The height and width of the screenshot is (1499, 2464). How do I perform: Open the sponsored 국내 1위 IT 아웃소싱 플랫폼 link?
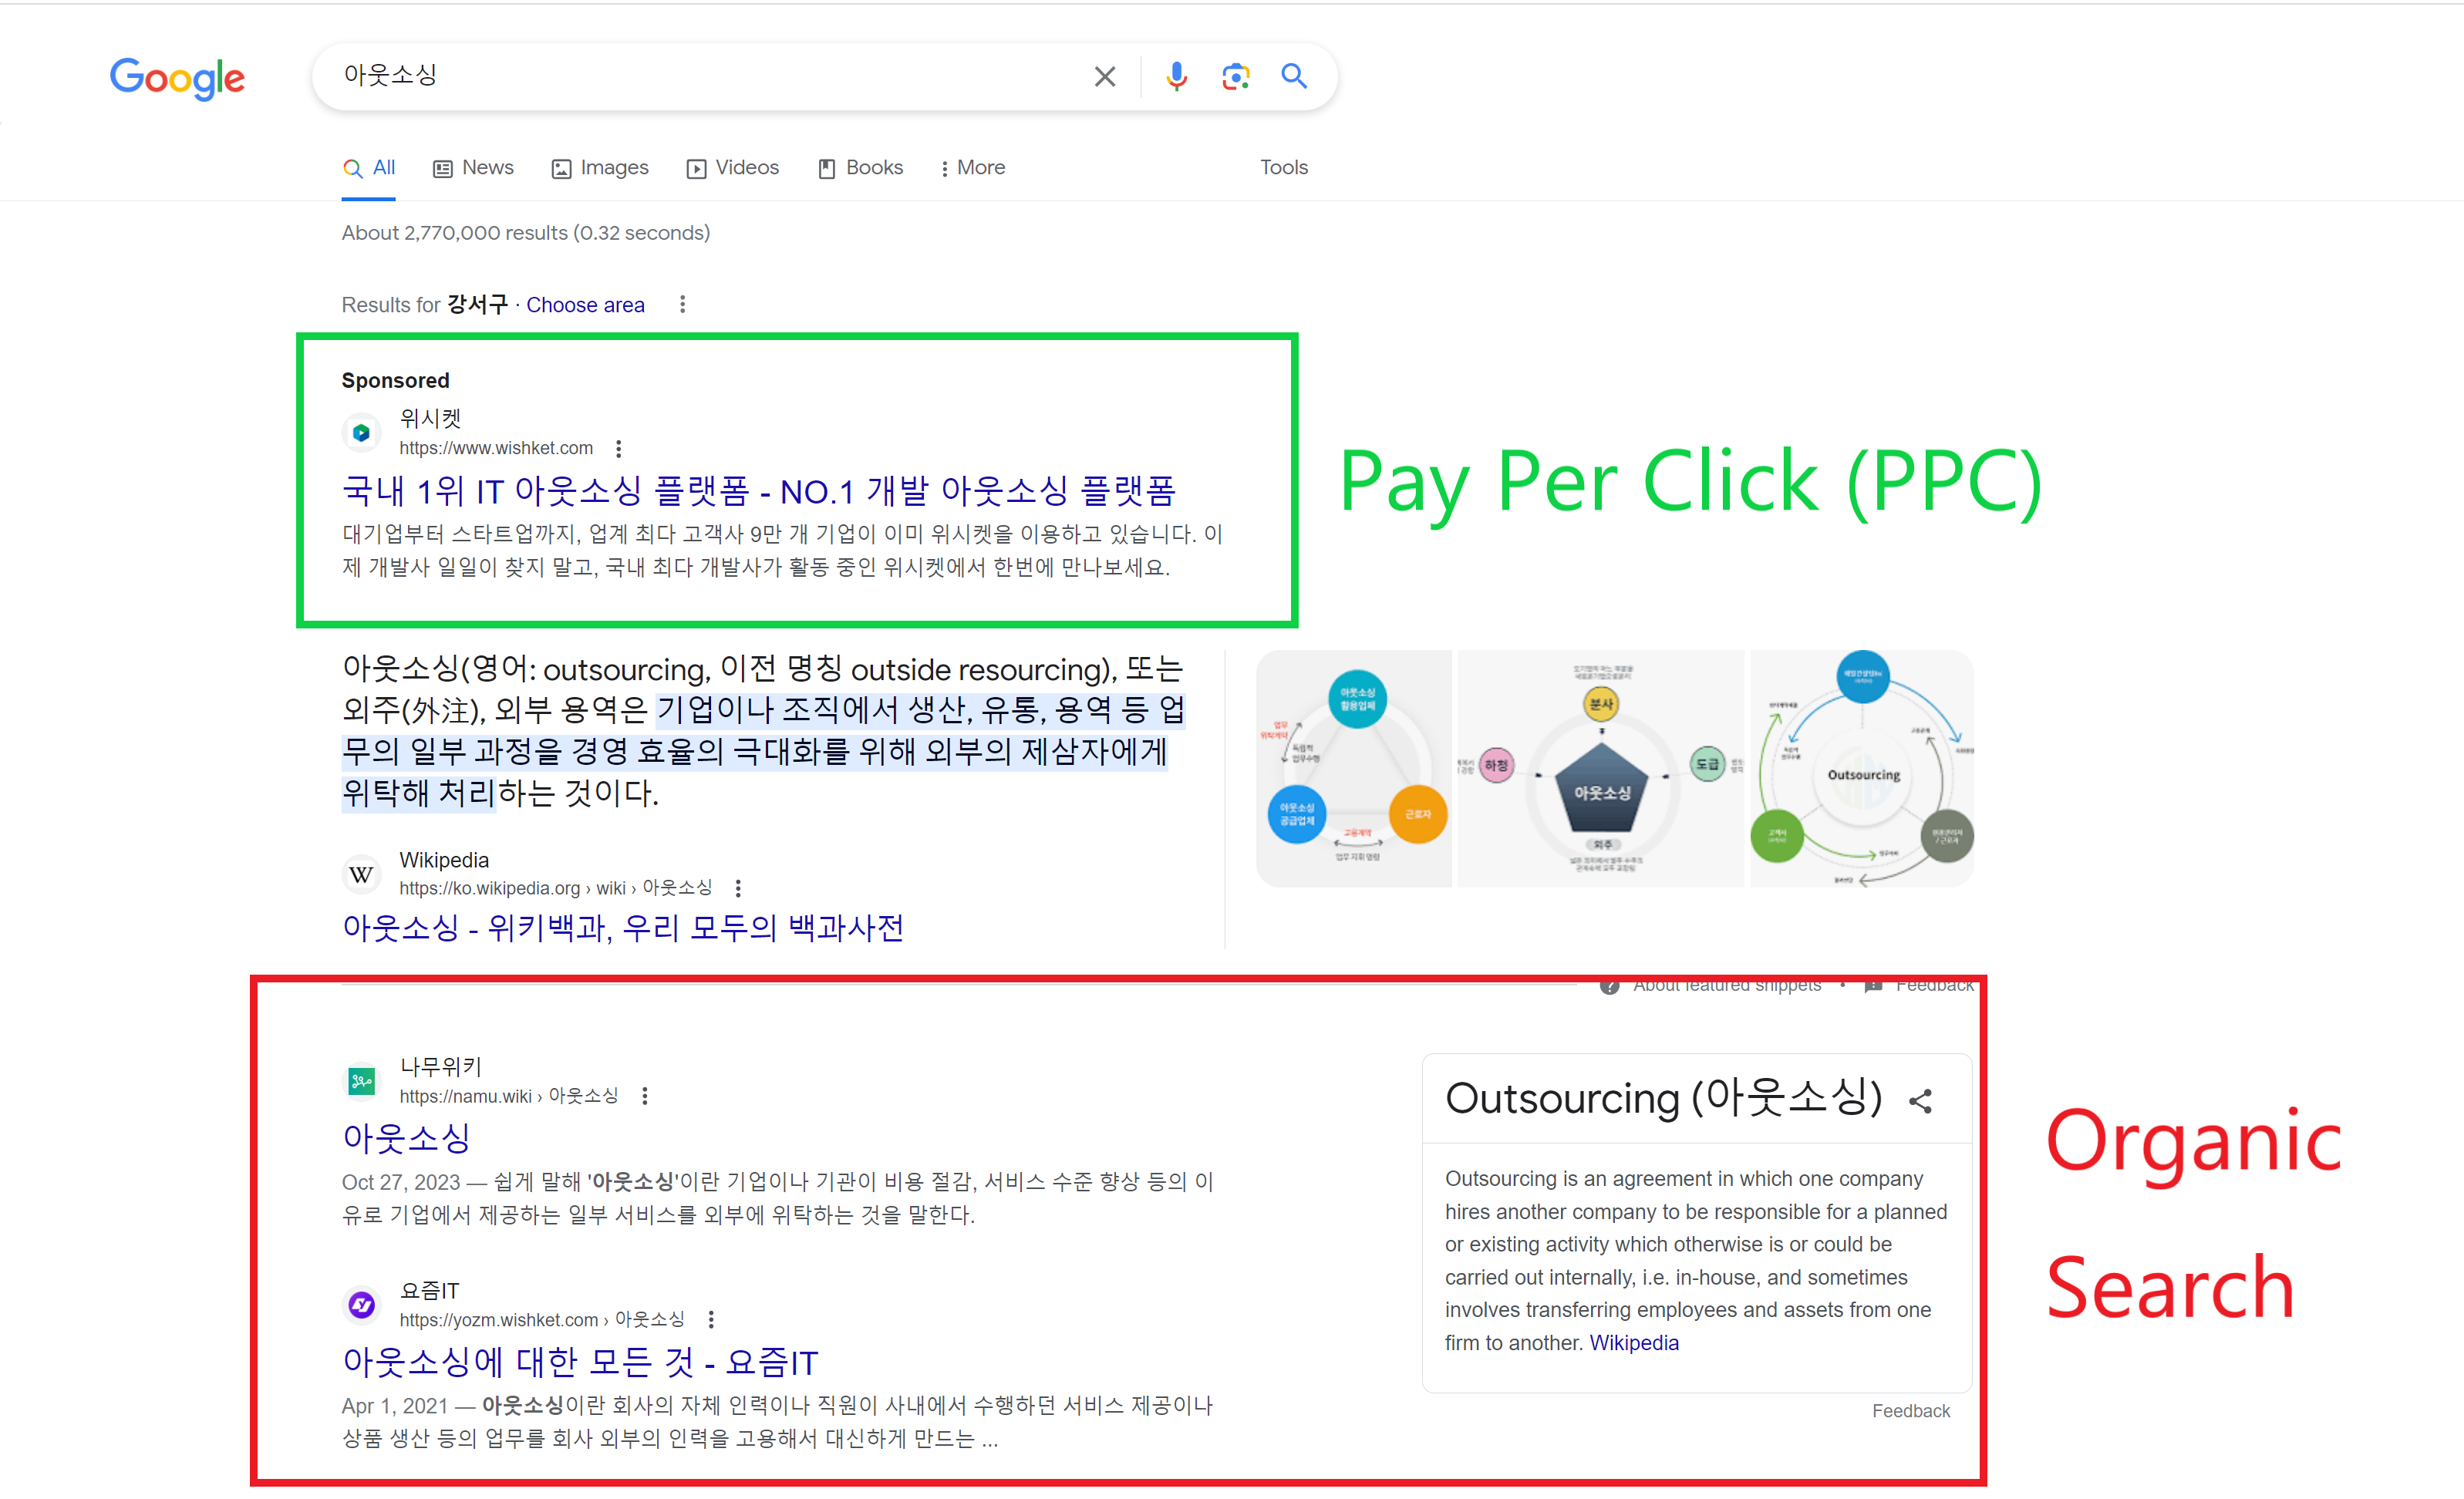coord(758,492)
